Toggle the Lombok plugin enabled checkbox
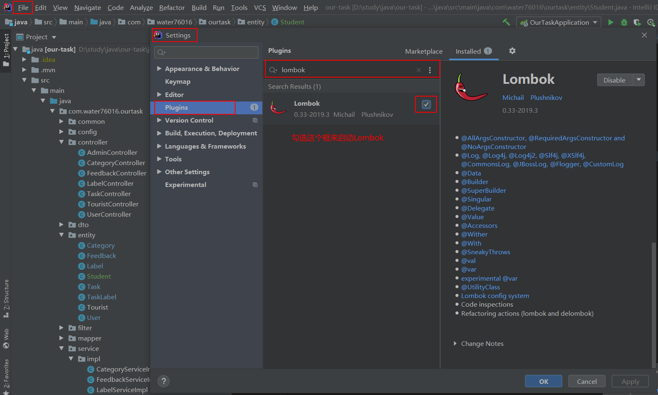The image size is (658, 395). pos(426,104)
